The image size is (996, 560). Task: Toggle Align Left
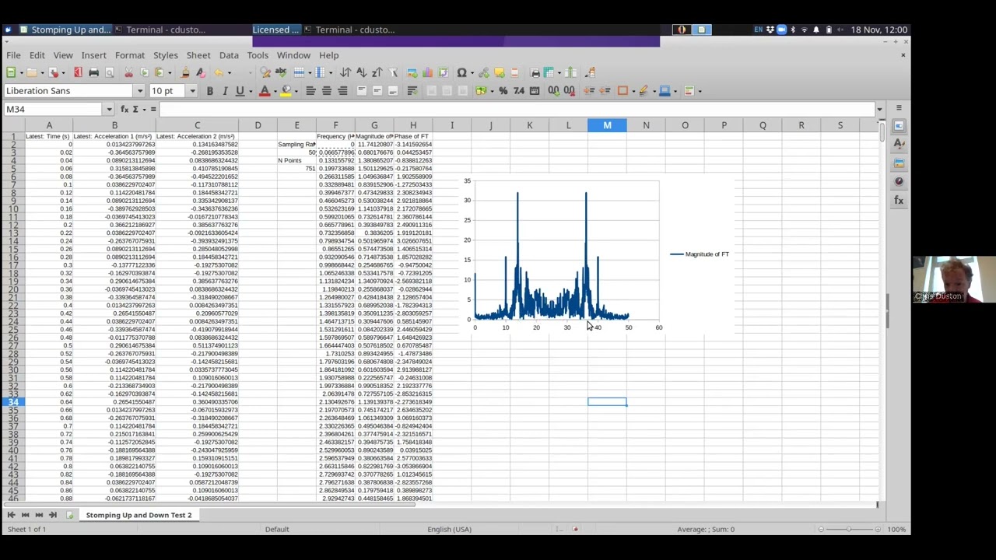click(x=310, y=91)
